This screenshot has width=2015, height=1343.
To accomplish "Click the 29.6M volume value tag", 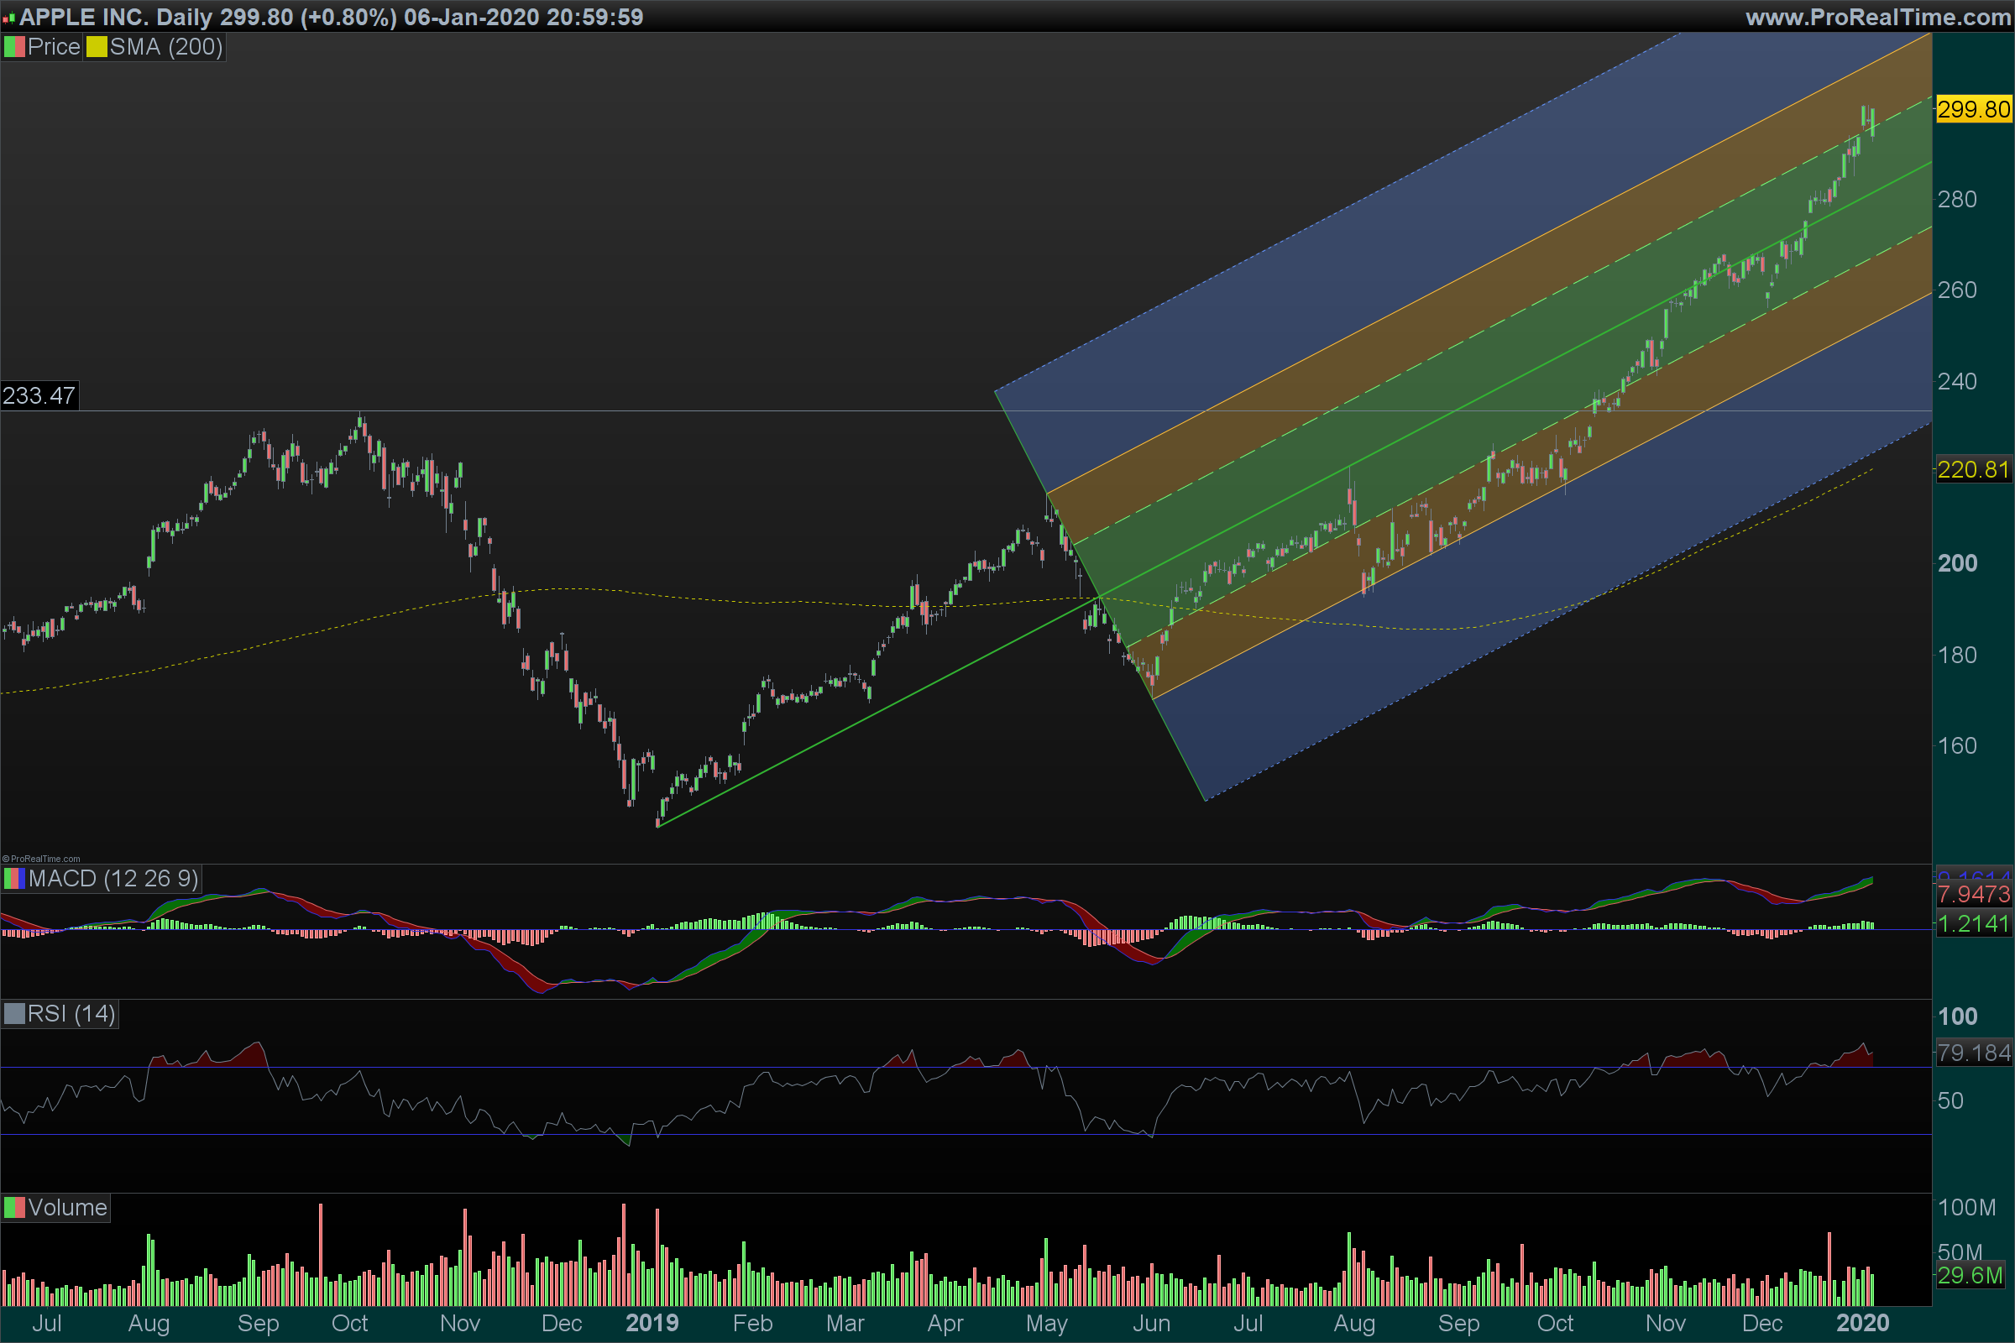I will (1970, 1275).
